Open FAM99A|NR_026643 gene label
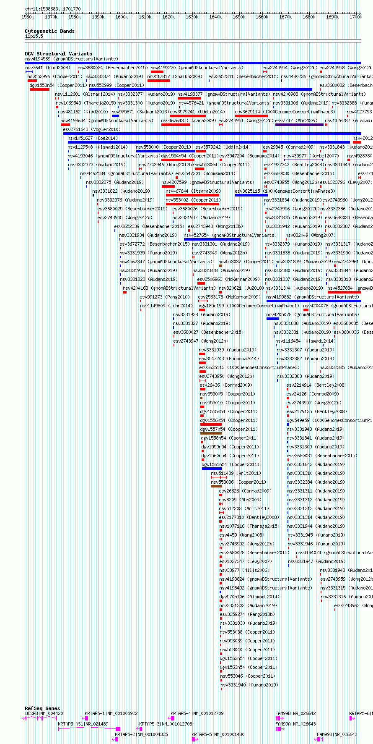 point(295,724)
